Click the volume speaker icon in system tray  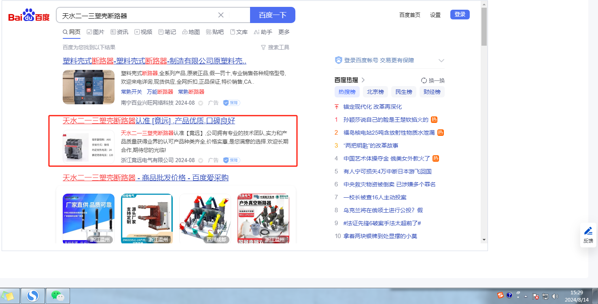(555, 296)
